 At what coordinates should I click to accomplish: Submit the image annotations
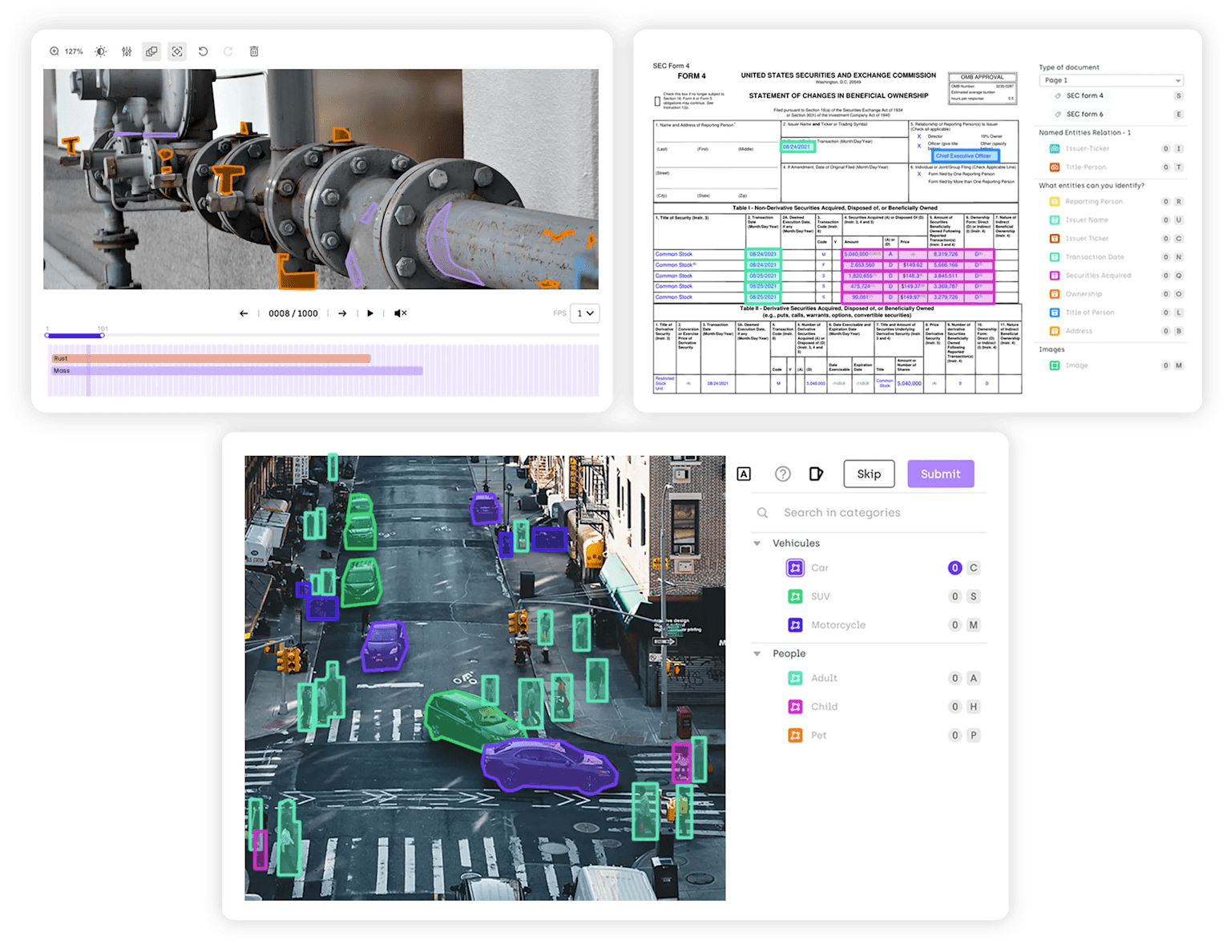940,474
